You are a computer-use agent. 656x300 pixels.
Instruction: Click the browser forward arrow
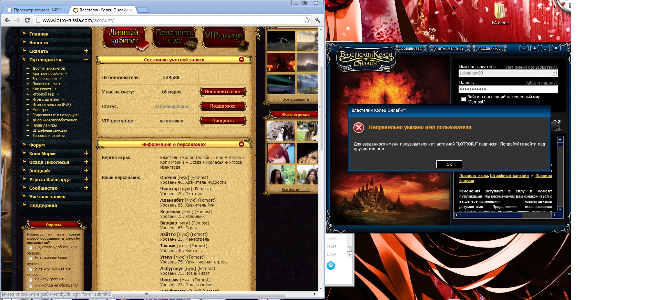point(17,20)
